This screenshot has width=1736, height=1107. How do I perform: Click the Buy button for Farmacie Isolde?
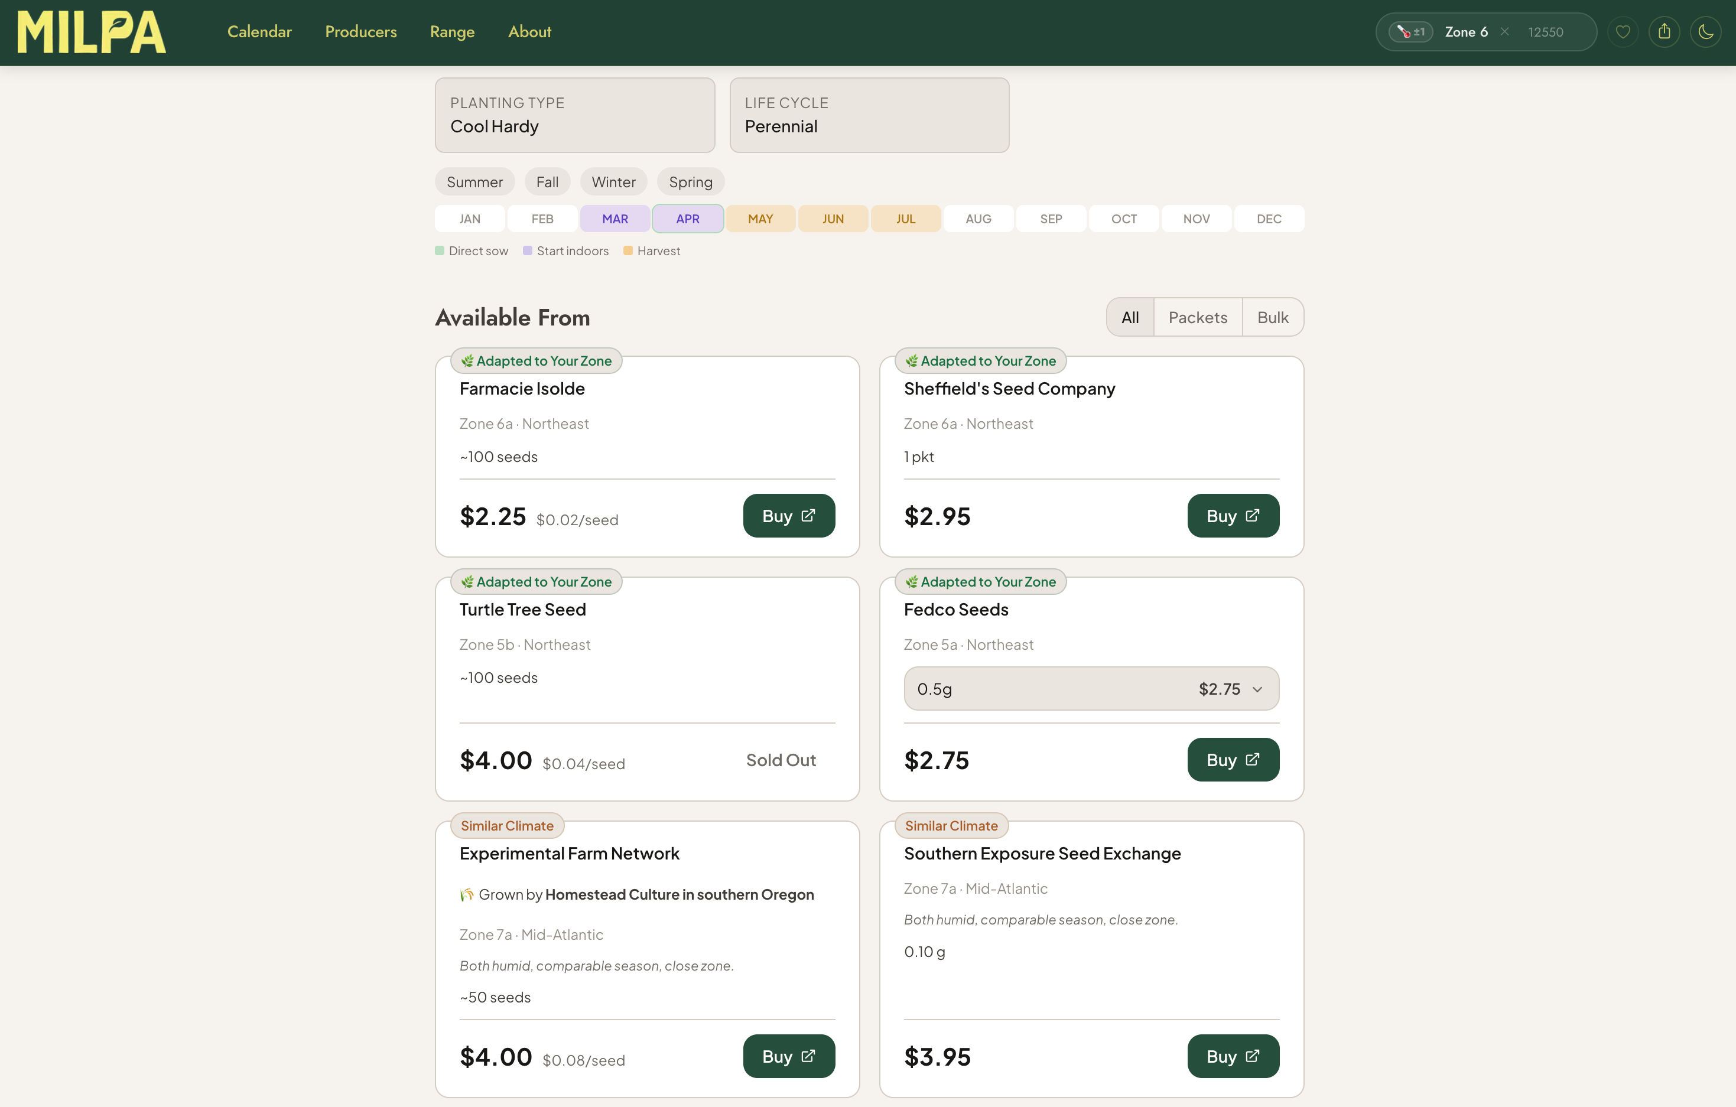pos(788,515)
